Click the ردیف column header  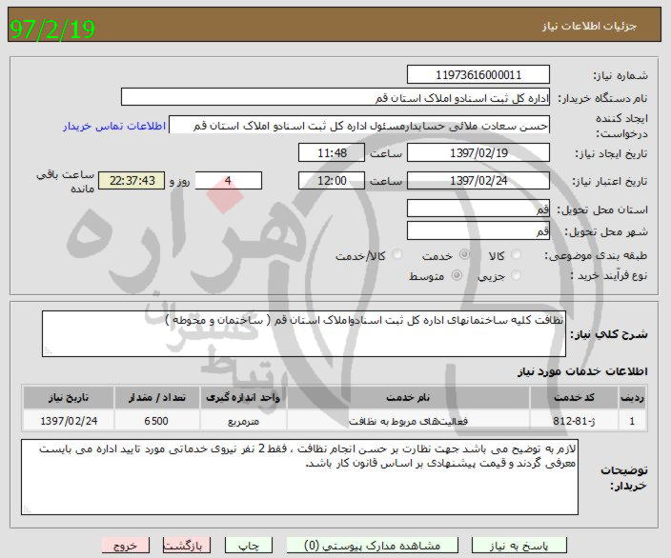pos(632,397)
